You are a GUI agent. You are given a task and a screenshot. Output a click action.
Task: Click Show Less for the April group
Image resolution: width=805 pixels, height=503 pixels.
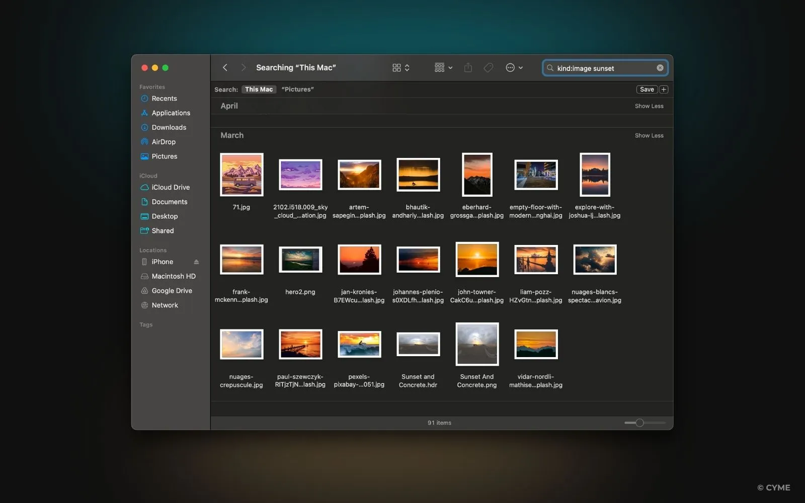tap(649, 106)
